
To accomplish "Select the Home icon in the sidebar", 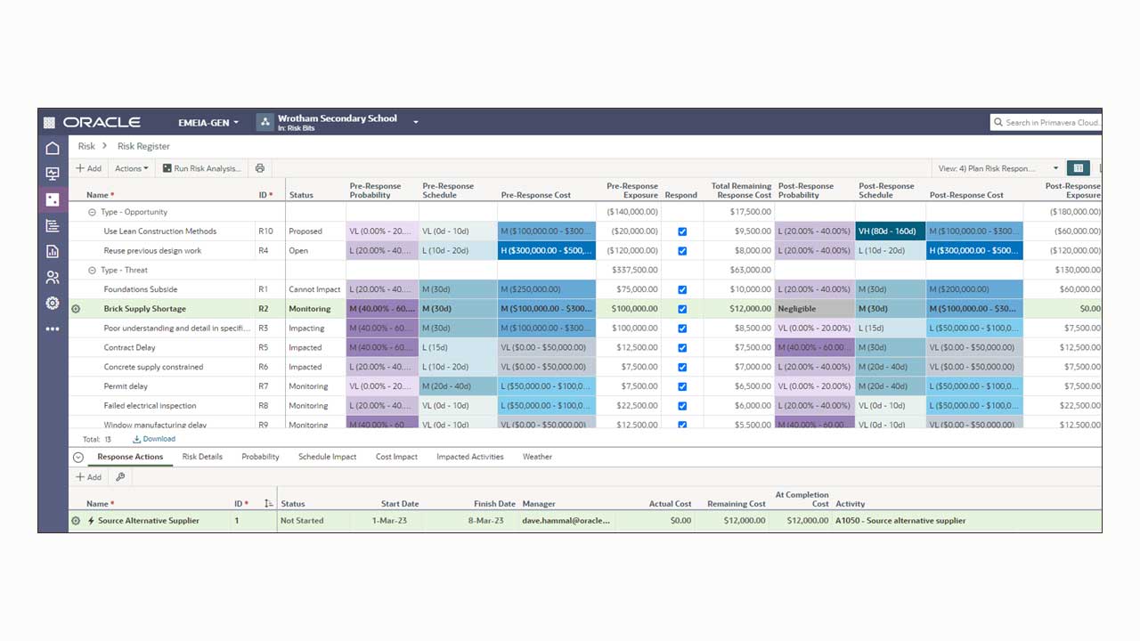I will click(52, 148).
